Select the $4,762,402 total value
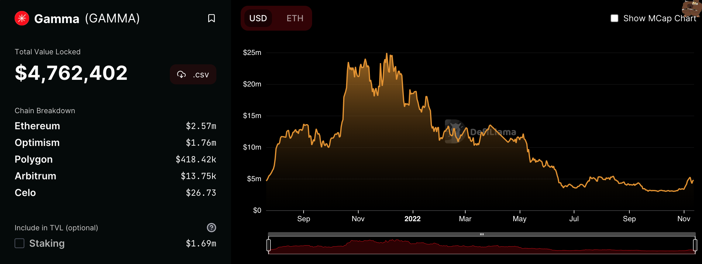 (71, 73)
